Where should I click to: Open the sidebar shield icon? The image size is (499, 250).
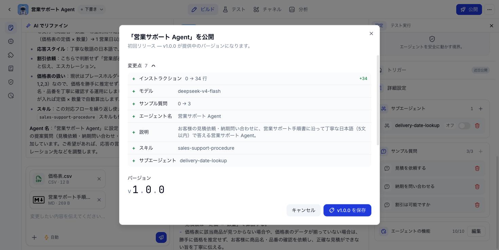coord(11,82)
